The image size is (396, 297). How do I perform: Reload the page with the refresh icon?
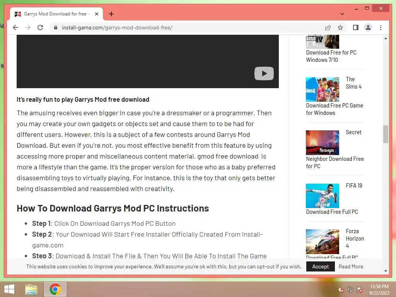tap(40, 27)
